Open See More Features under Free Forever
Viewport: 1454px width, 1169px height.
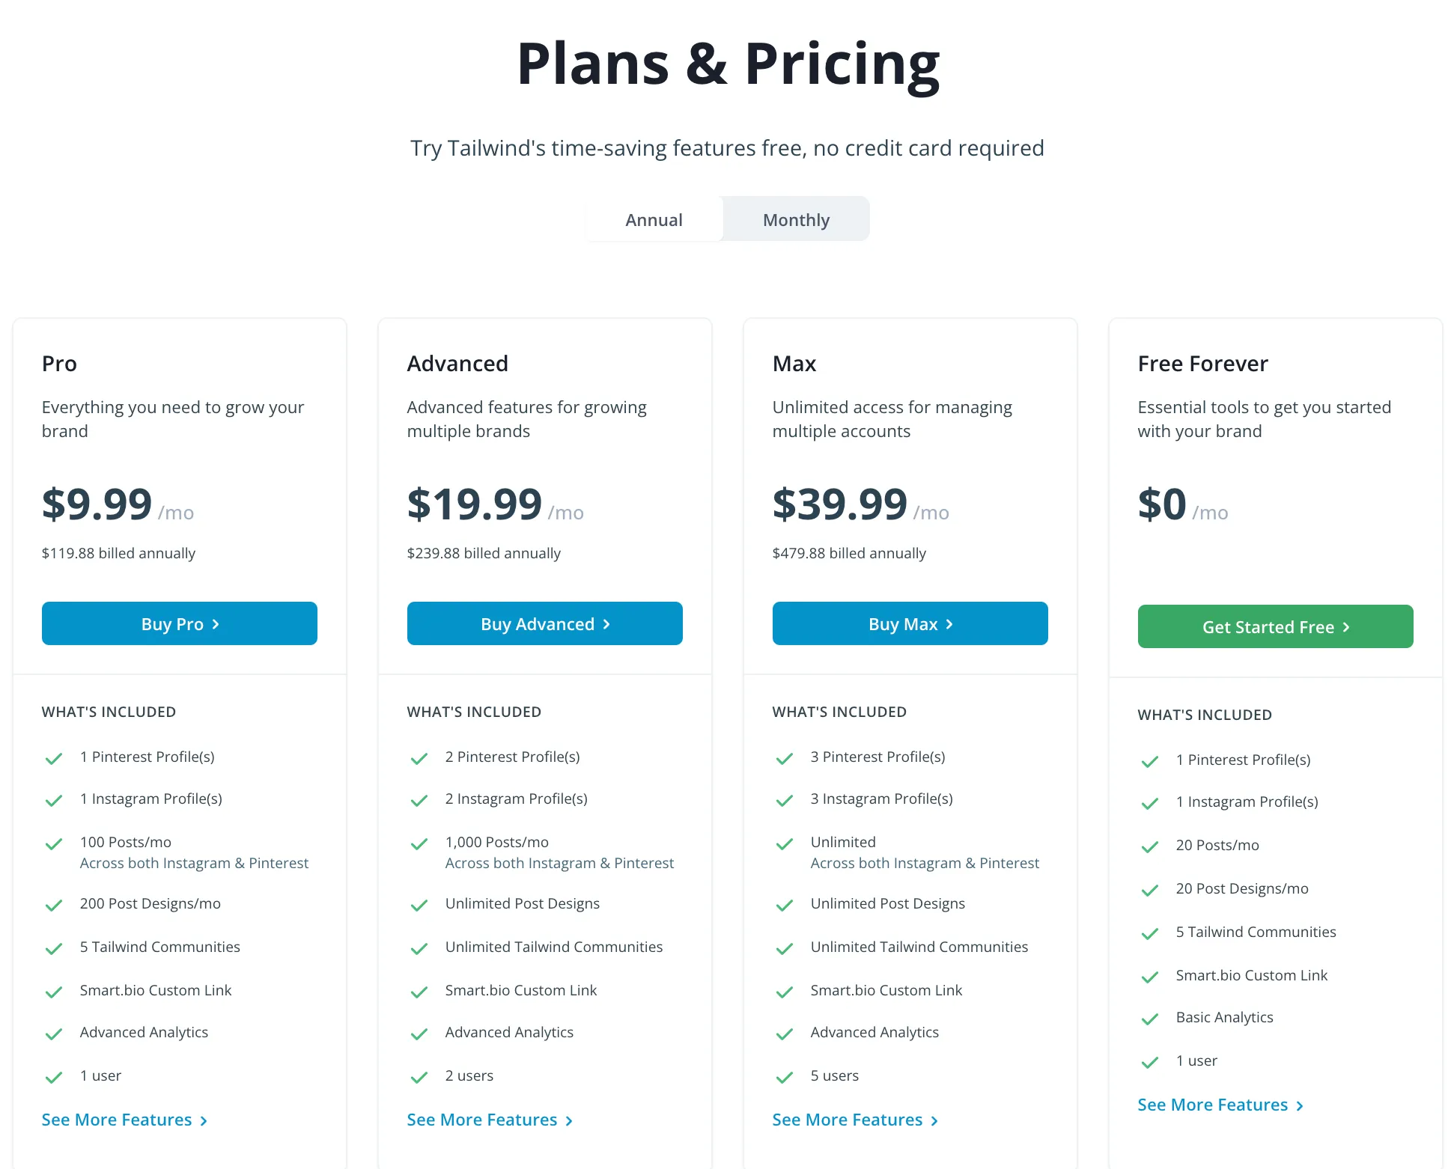[x=1221, y=1105]
